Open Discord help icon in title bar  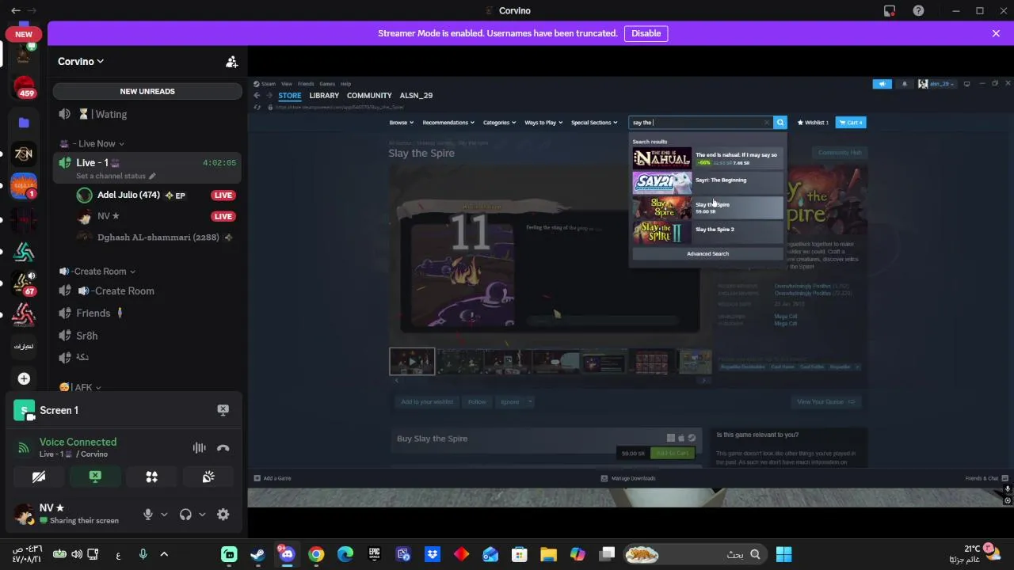(x=918, y=10)
